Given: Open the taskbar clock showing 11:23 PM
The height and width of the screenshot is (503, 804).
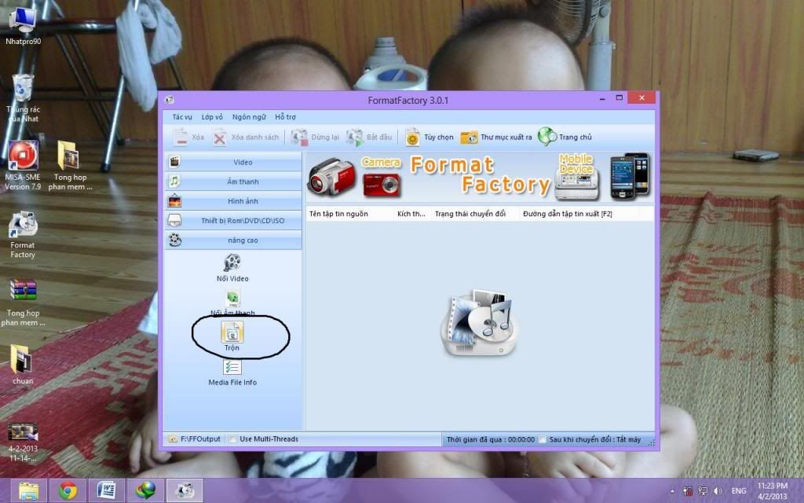Looking at the screenshot, I should (772, 491).
